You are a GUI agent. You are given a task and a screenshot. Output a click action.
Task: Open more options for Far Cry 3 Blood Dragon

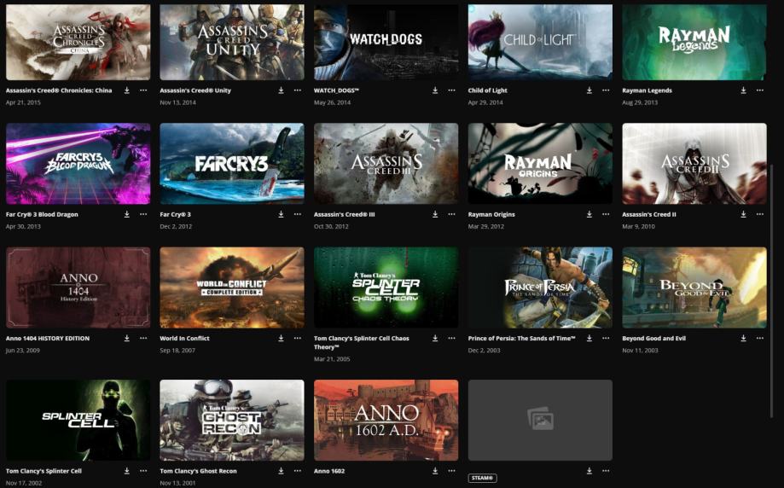click(143, 214)
